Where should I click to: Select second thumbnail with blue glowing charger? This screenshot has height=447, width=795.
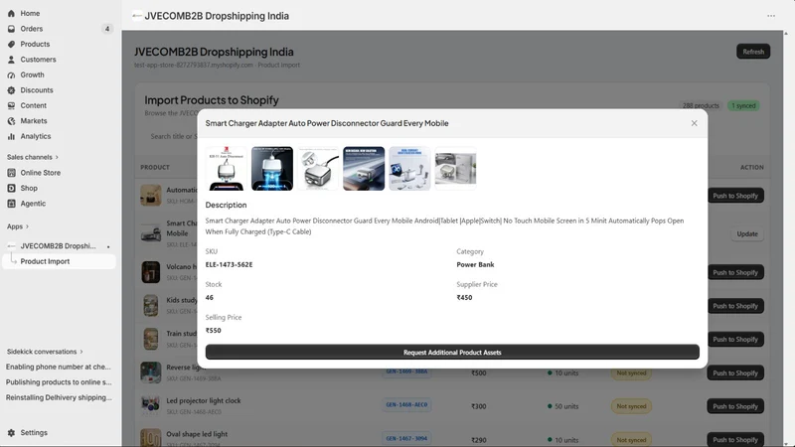click(272, 169)
